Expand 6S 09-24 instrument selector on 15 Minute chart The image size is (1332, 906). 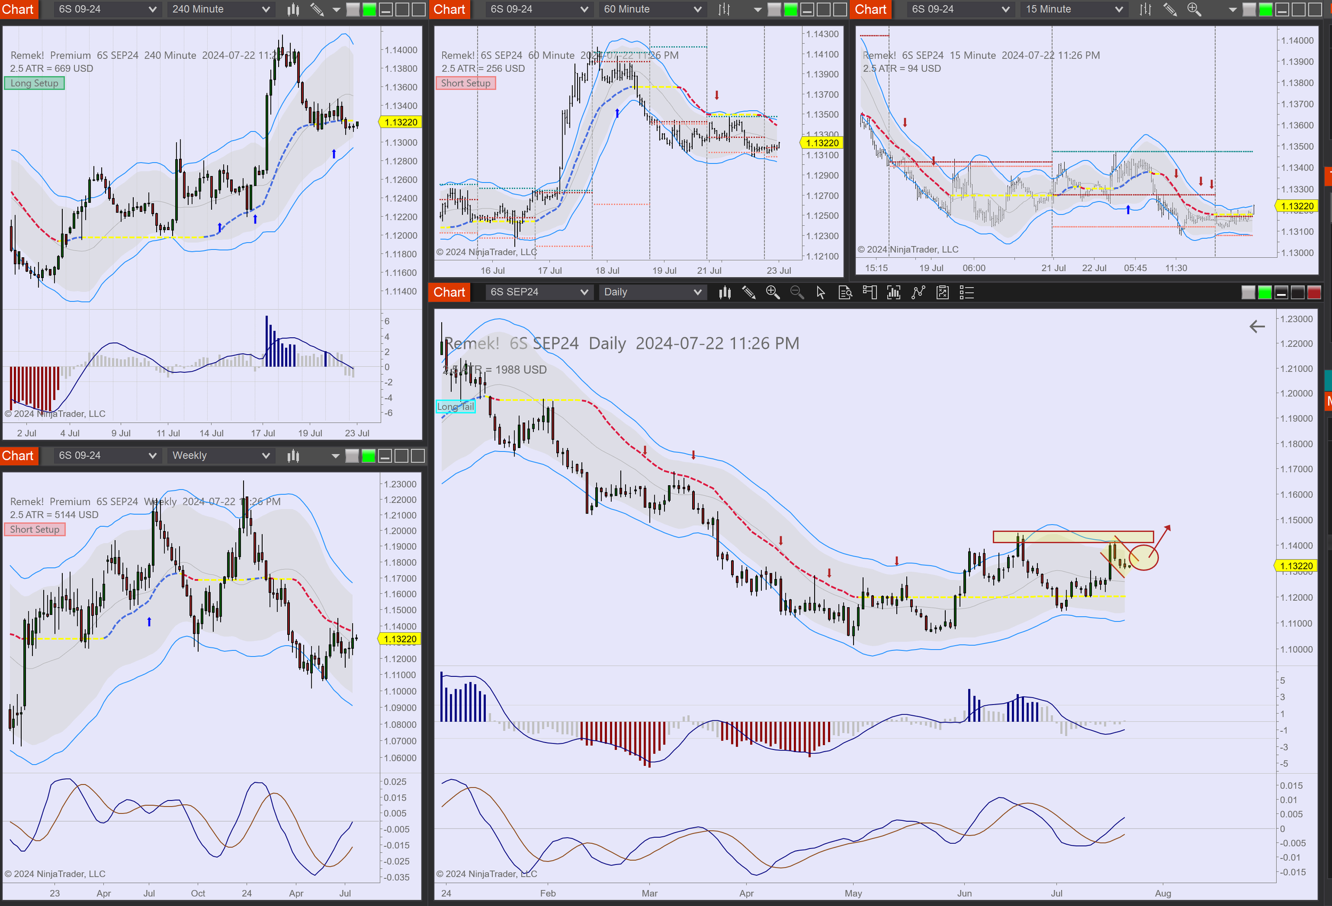coord(960,9)
